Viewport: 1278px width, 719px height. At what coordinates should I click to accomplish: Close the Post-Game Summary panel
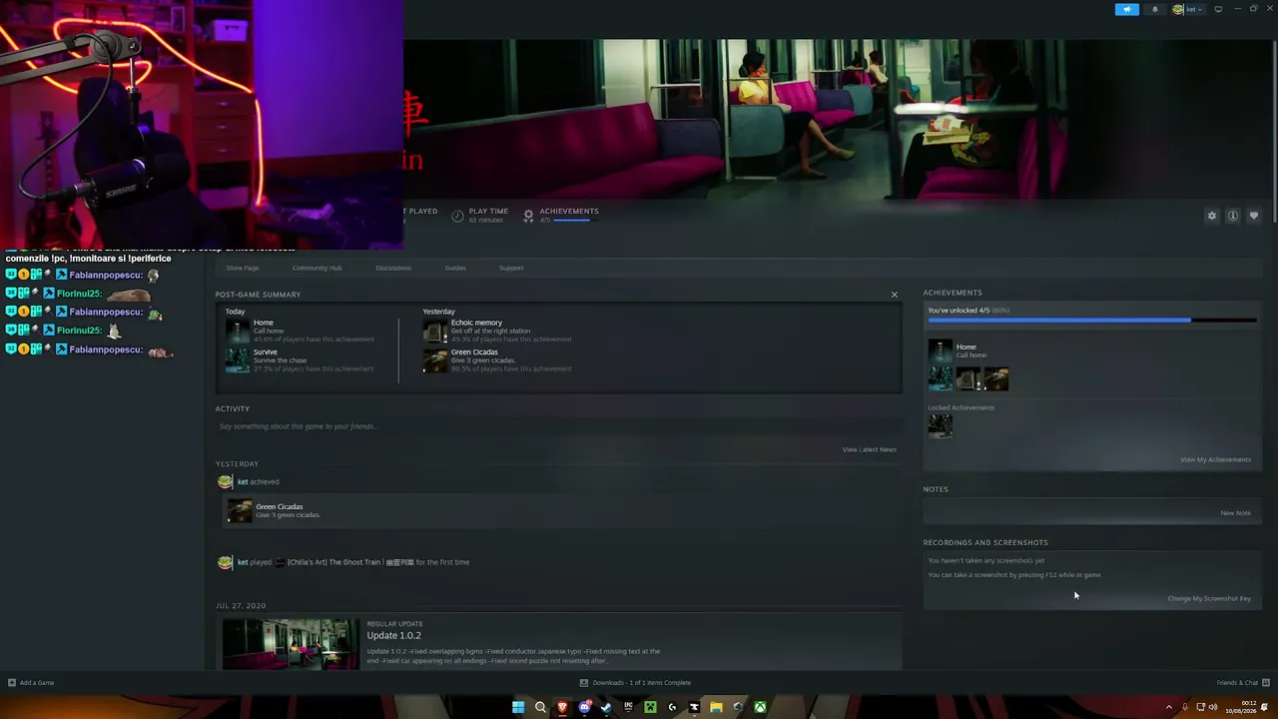click(x=895, y=295)
